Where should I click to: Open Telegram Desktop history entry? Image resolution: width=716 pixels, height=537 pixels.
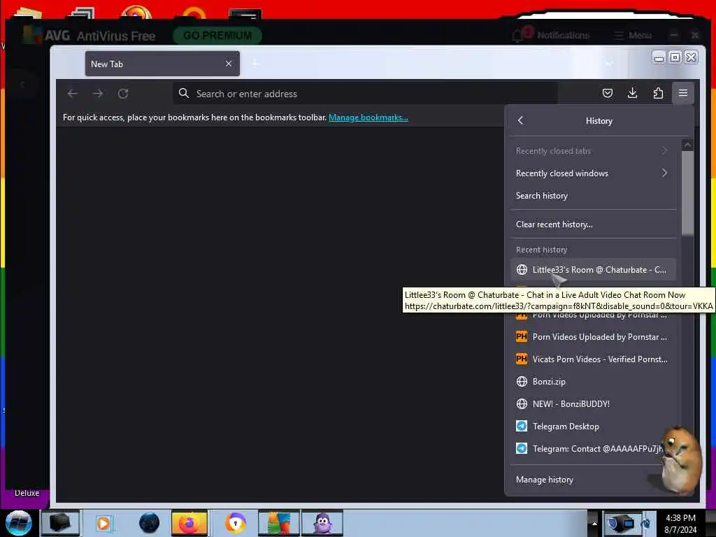(593, 426)
